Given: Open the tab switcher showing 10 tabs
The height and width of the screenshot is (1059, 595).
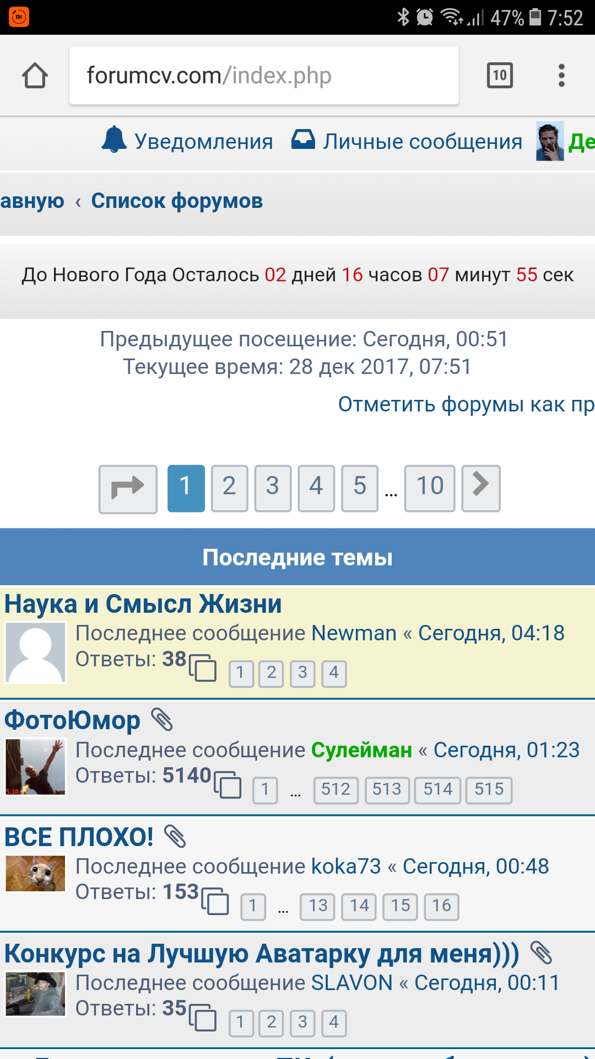Looking at the screenshot, I should [500, 76].
